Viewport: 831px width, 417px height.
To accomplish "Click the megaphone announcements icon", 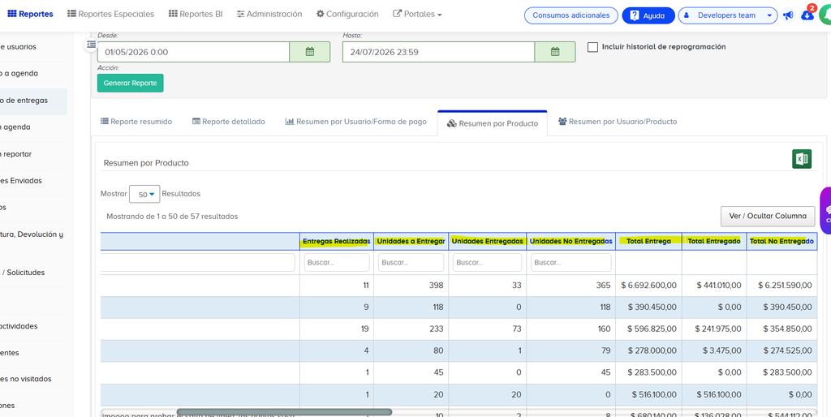I will [x=788, y=15].
